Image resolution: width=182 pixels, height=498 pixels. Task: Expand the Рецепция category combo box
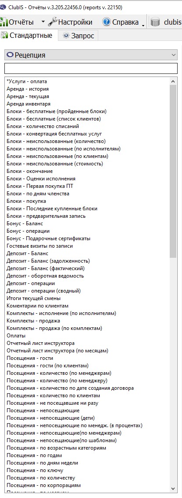[x=91, y=55]
